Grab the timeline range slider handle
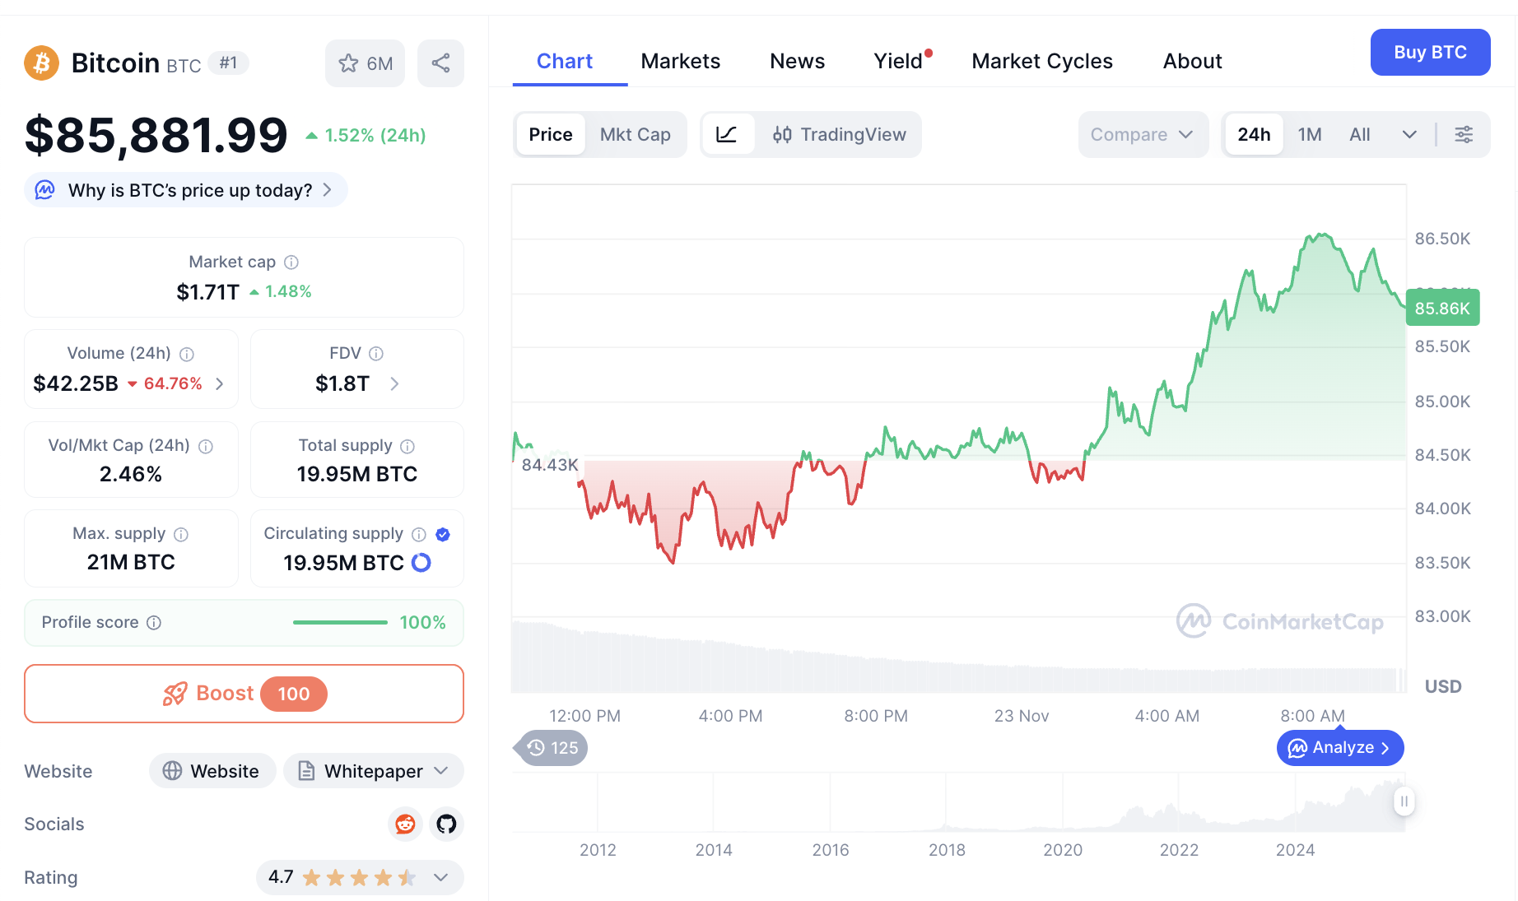The image size is (1518, 901). (1404, 801)
